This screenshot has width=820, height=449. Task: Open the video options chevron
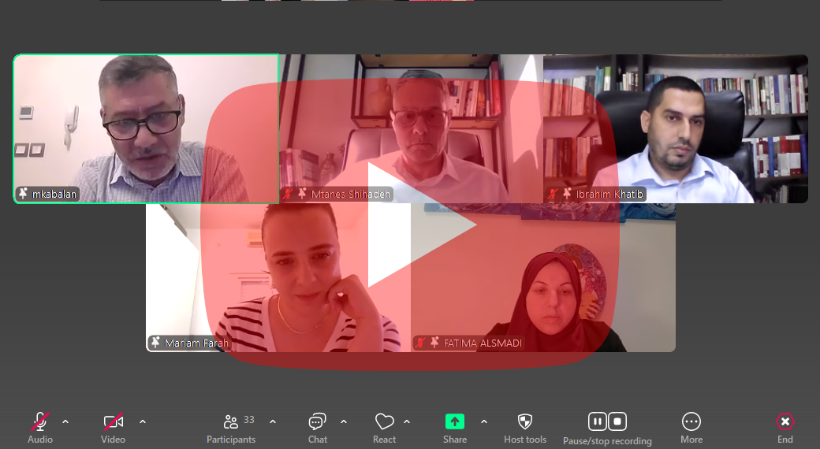click(143, 421)
